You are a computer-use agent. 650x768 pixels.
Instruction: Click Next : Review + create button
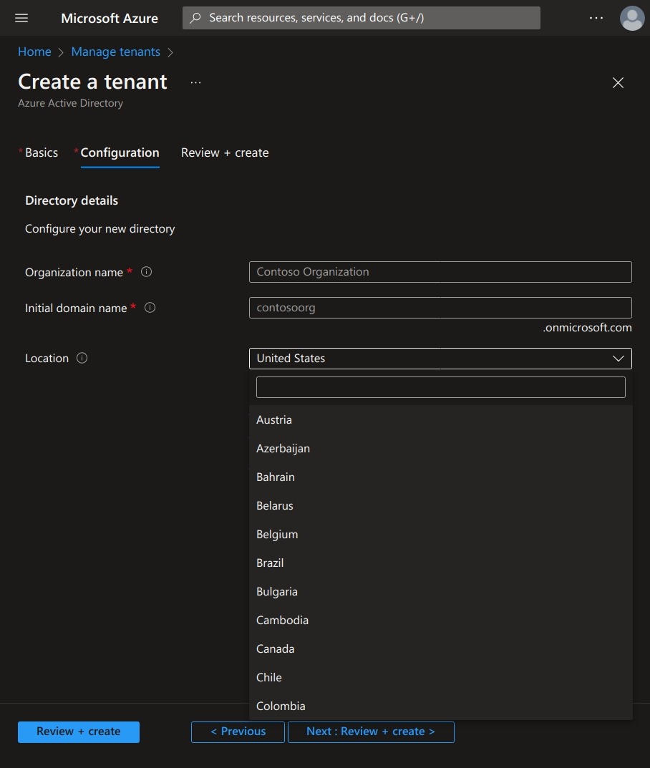click(x=371, y=731)
